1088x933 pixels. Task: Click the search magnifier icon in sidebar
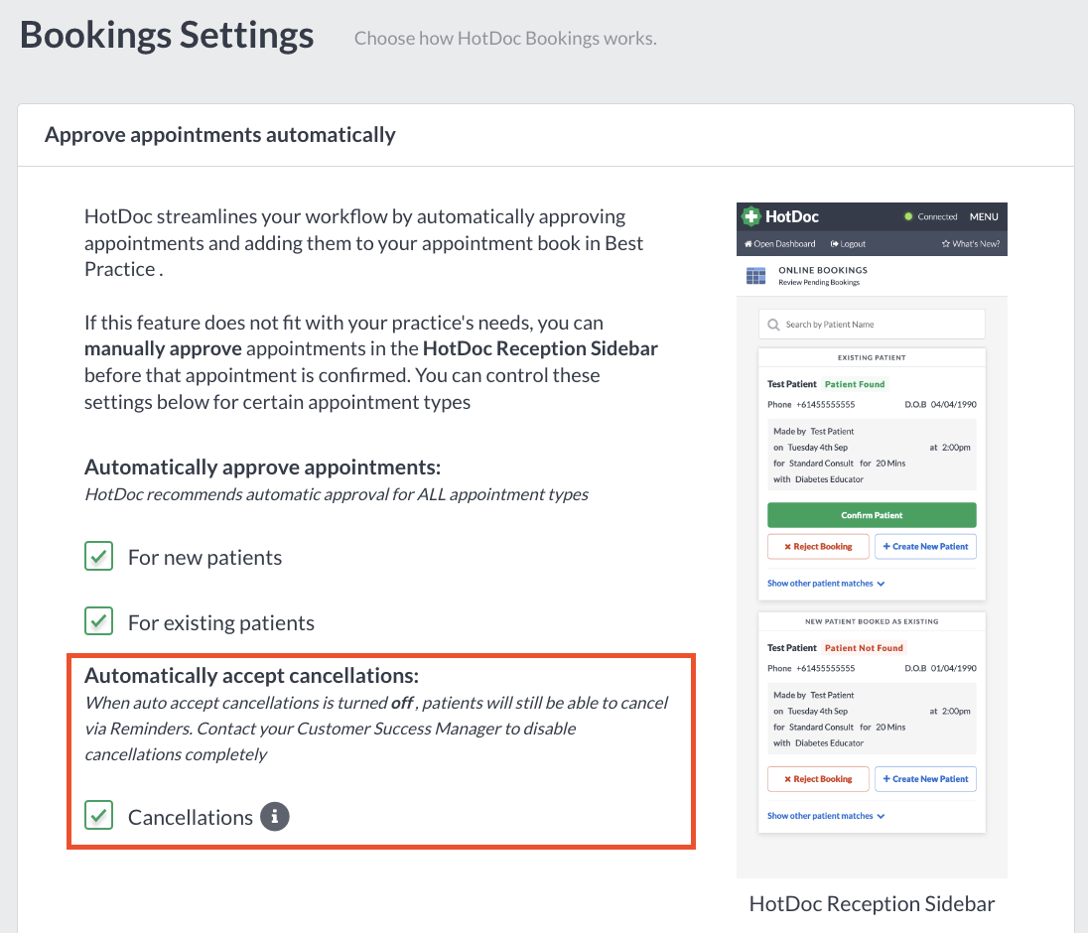point(773,325)
